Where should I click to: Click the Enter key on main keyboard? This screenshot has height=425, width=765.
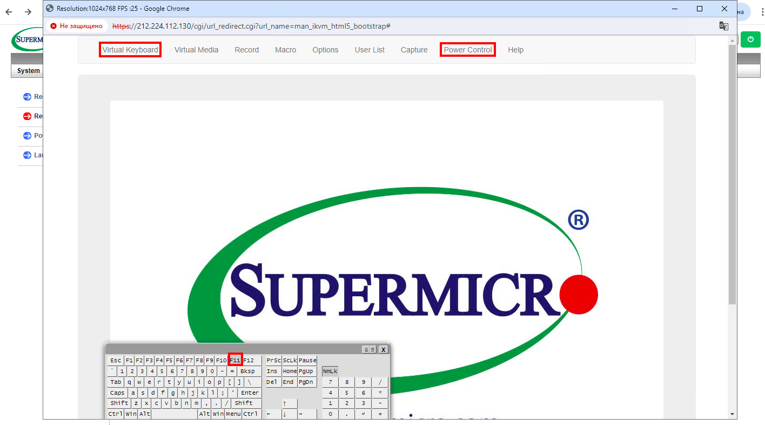coord(250,393)
